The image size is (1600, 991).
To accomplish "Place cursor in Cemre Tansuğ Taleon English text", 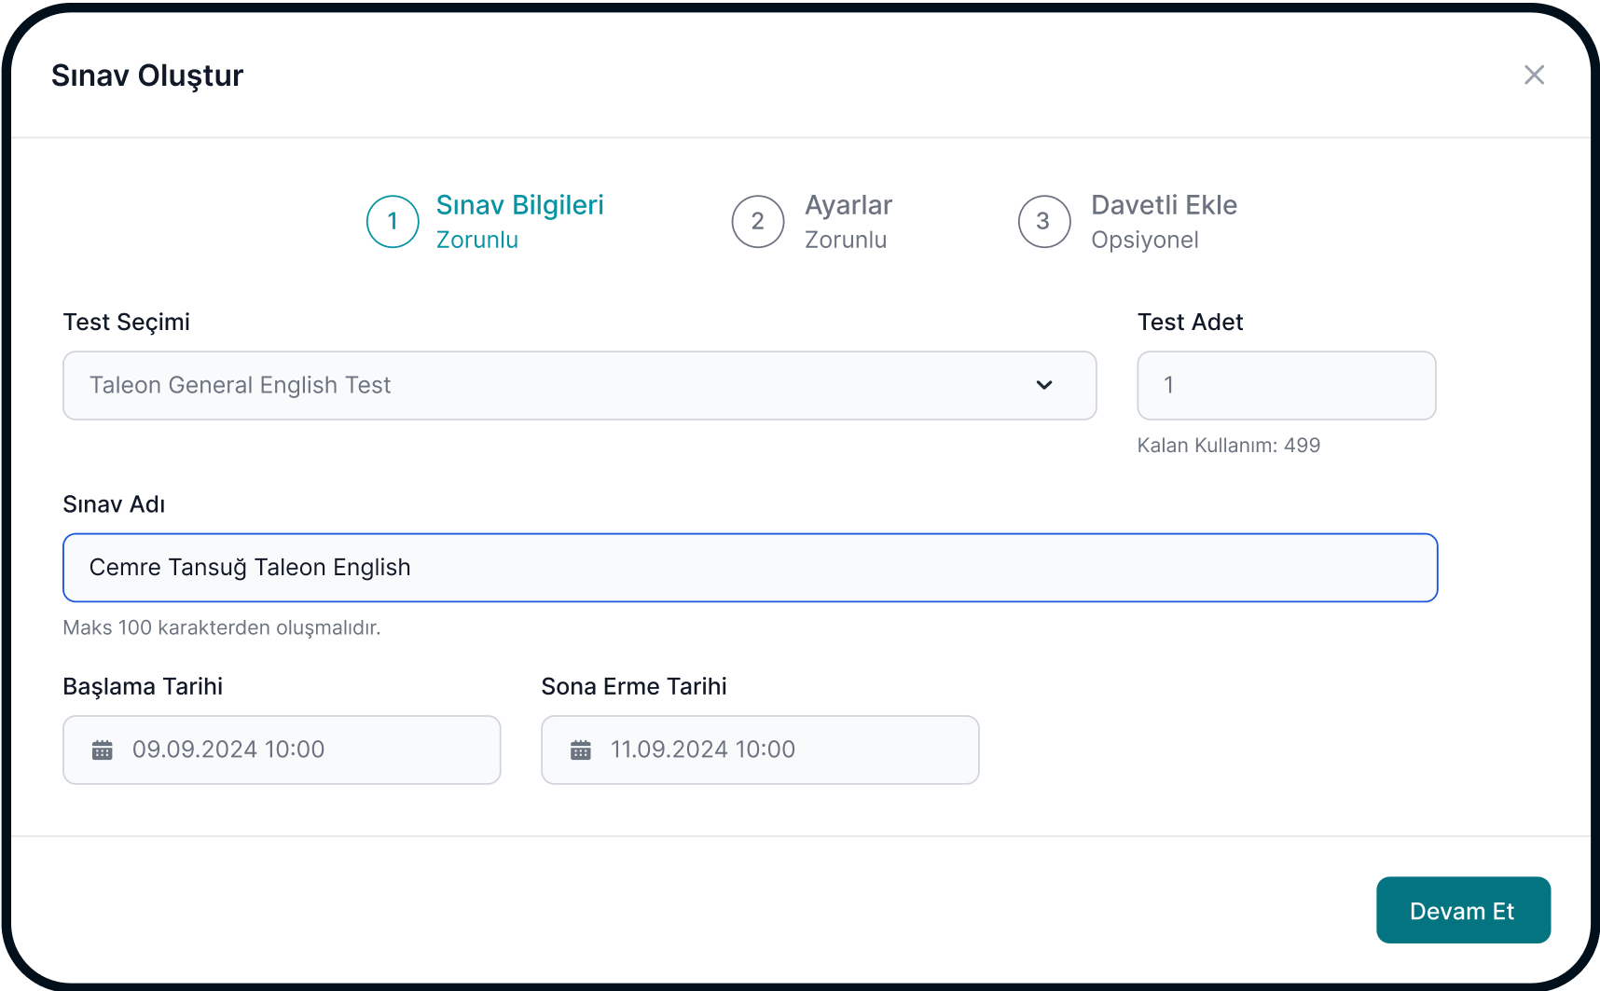I will (x=249, y=567).
